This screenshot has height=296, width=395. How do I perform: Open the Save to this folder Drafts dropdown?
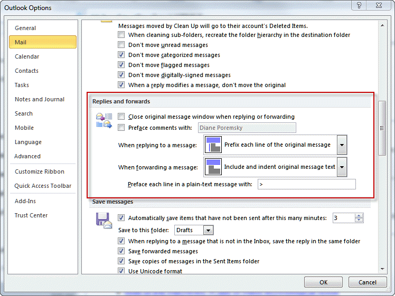209,230
